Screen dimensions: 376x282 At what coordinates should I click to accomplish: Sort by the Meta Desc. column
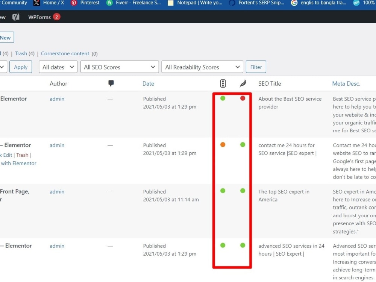pyautogui.click(x=346, y=83)
